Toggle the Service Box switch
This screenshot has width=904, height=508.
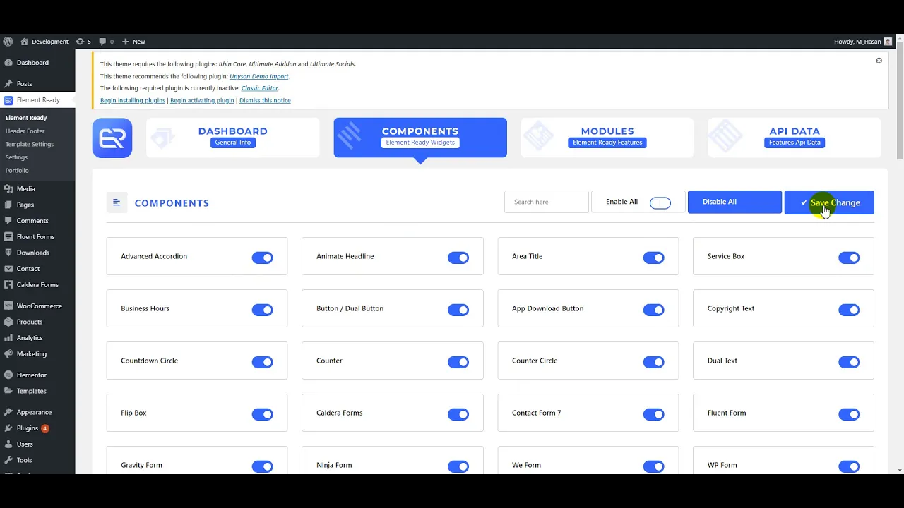coord(849,258)
